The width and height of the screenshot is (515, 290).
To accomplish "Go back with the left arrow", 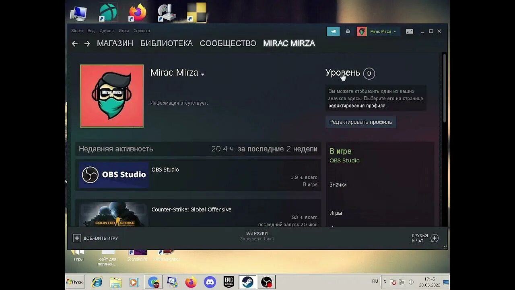I will tap(74, 43).
